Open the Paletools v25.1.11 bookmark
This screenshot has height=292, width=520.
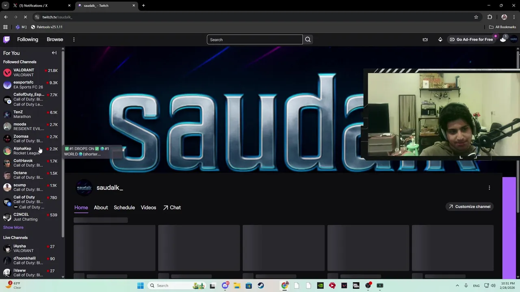pyautogui.click(x=47, y=27)
